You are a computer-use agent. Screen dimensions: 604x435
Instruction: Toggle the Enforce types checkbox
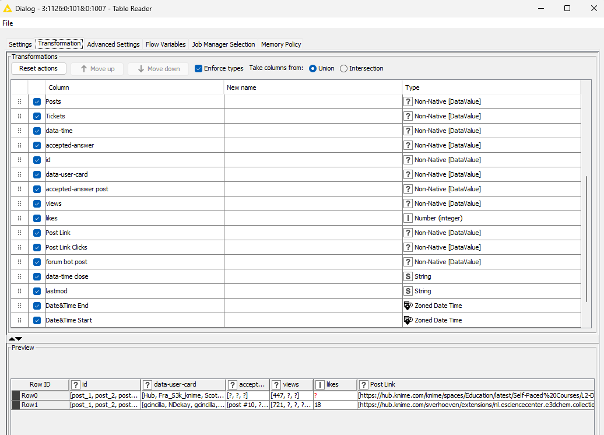[x=198, y=69]
